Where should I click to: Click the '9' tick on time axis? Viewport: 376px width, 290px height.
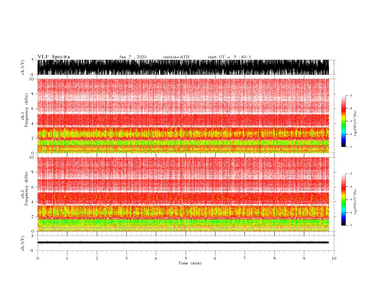click(x=304, y=258)
